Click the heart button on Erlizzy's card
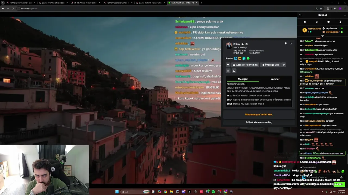Screen dimensions: 348x195 pos(228,65)
